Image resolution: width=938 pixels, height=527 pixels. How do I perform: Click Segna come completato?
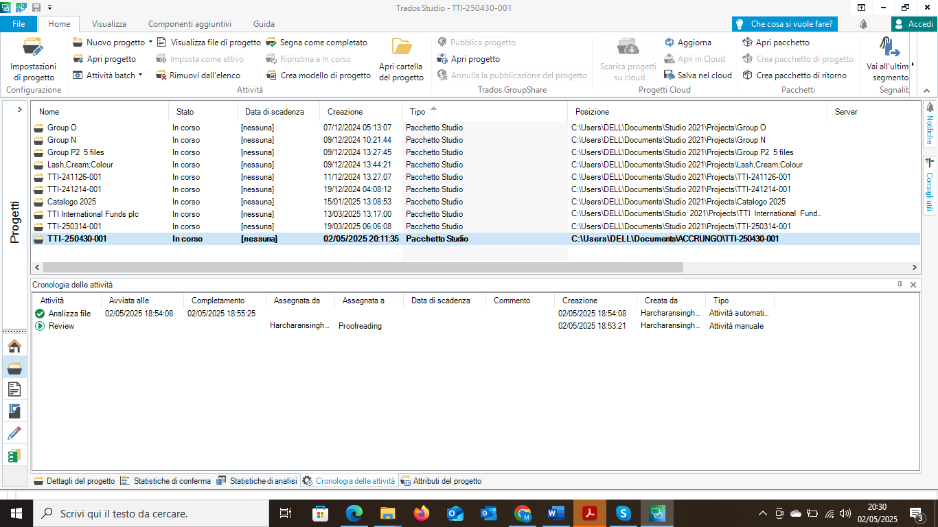click(x=317, y=43)
